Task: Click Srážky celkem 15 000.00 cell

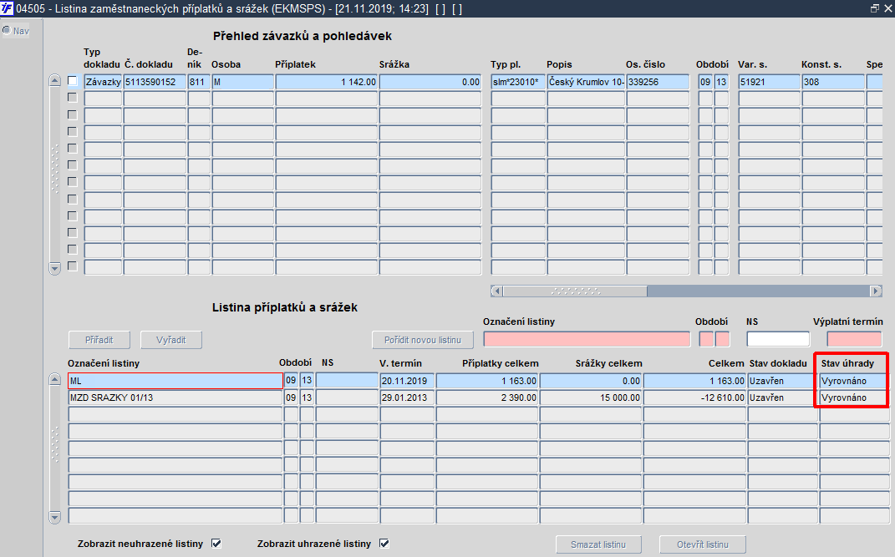Action: point(591,398)
